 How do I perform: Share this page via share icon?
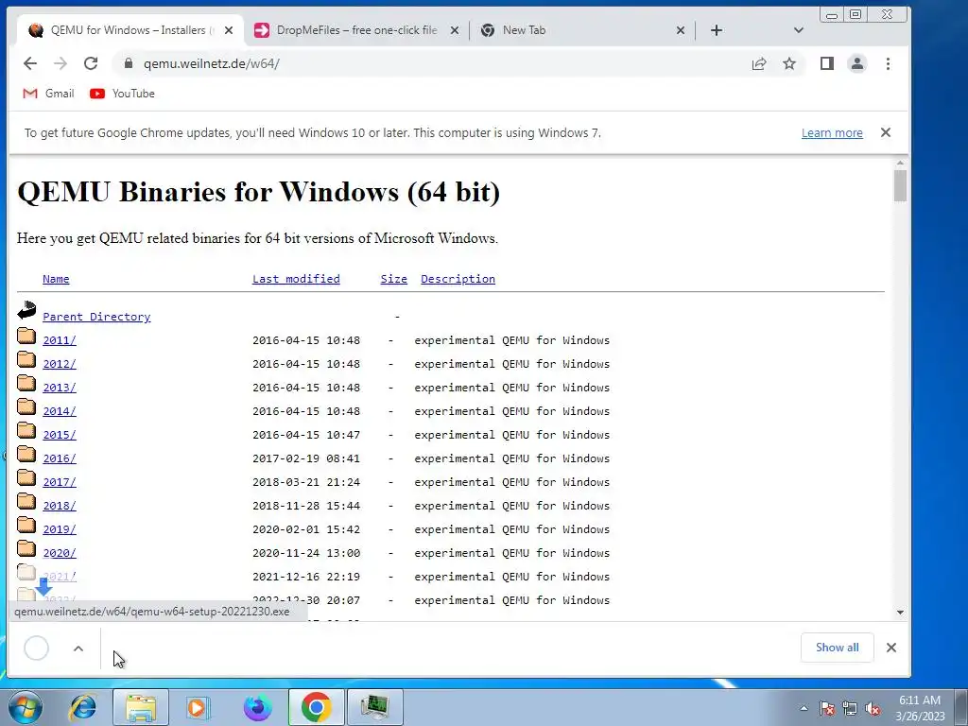[x=759, y=63]
